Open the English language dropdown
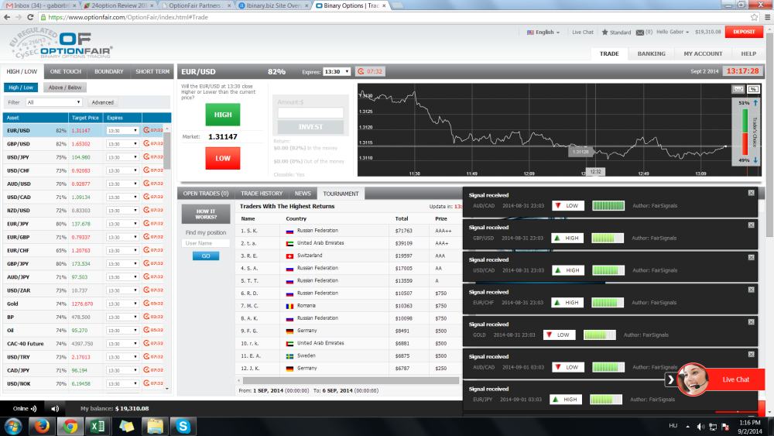This screenshot has width=774, height=436. (543, 32)
